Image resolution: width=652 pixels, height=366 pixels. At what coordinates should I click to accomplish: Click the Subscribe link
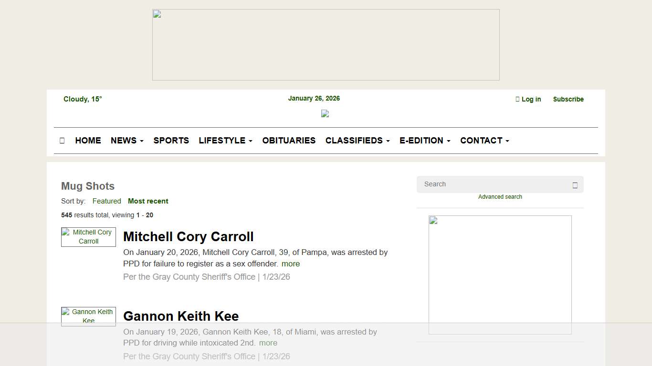tap(568, 99)
